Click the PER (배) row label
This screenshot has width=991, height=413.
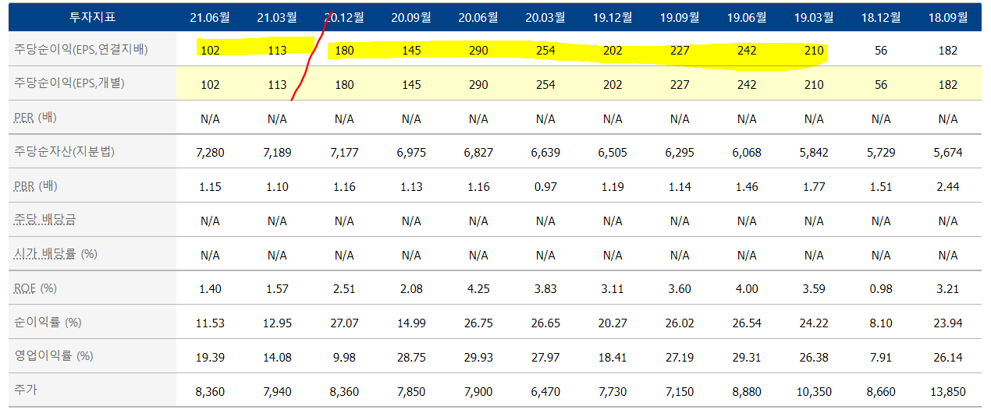point(36,118)
